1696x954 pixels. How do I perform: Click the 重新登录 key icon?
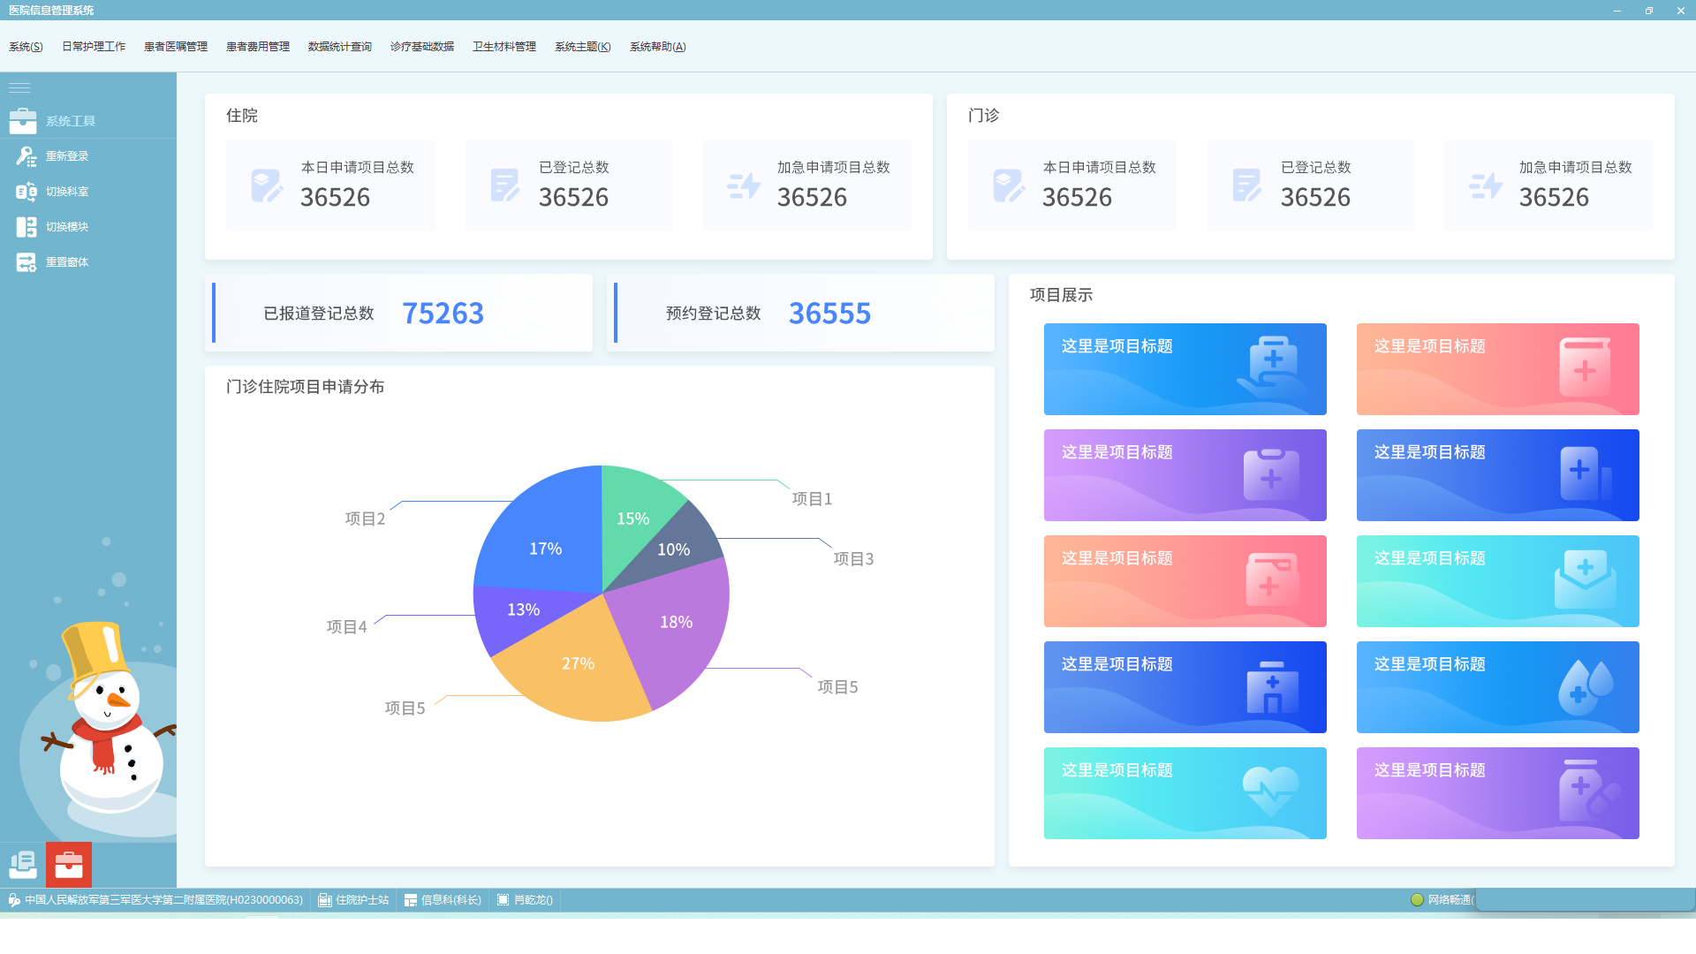click(x=26, y=156)
